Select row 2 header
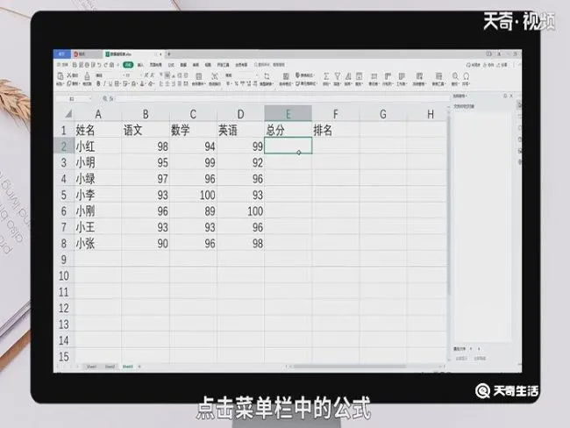The height and width of the screenshot is (428, 570). point(64,146)
